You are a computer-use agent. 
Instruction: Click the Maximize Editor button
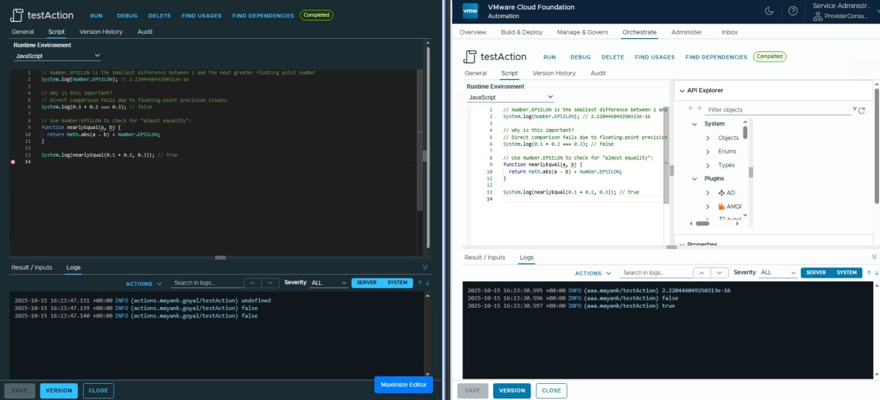[x=404, y=385]
